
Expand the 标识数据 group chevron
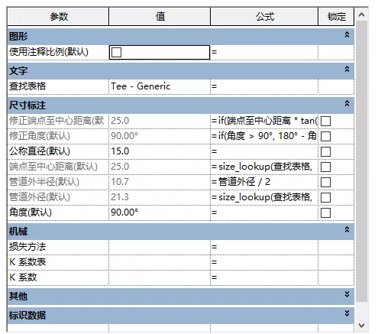pos(347,313)
